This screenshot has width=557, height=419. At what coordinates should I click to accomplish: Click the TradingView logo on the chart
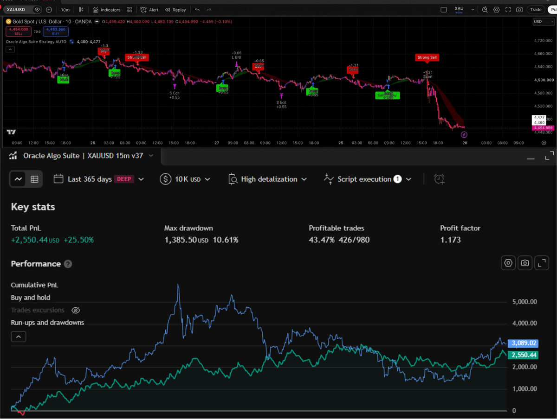tap(11, 133)
